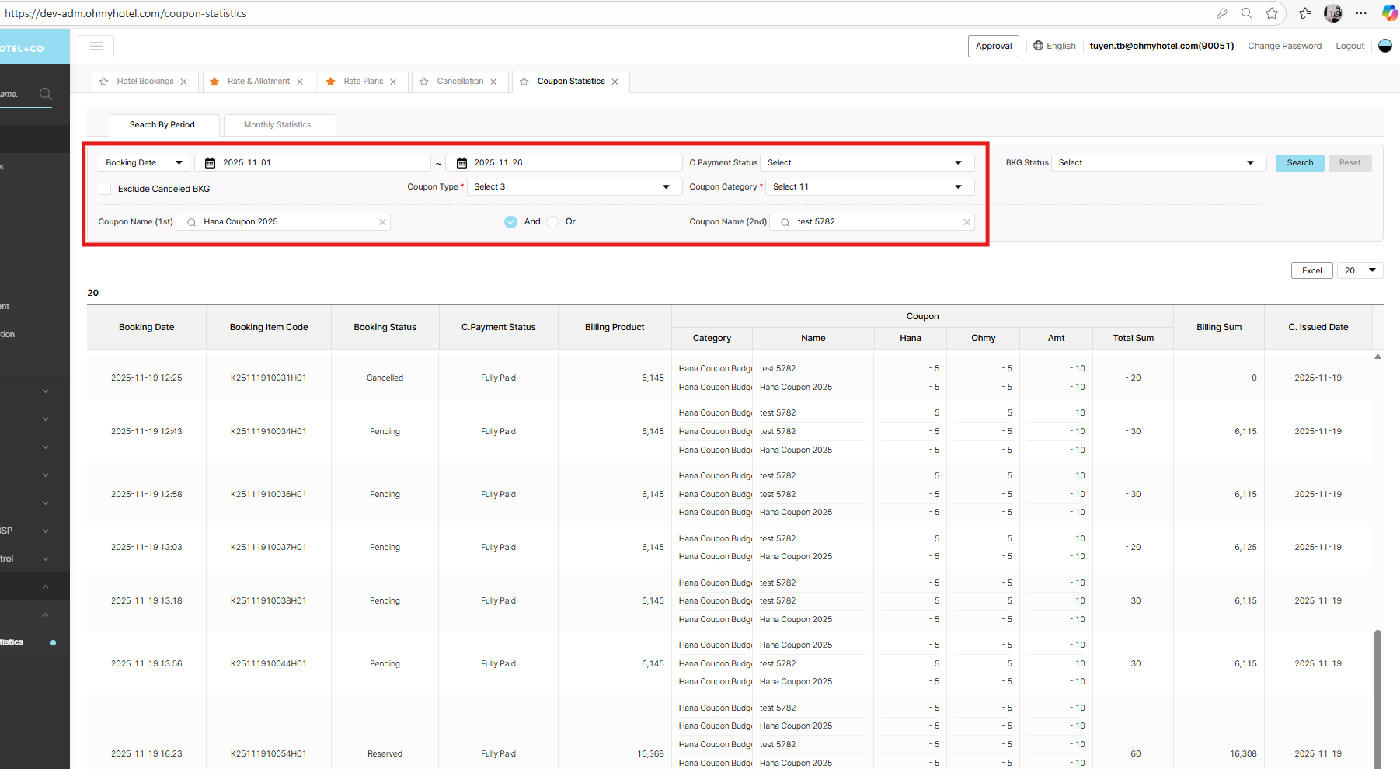The image size is (1400, 769).
Task: Expand the page size 20 dropdown
Action: click(x=1360, y=270)
